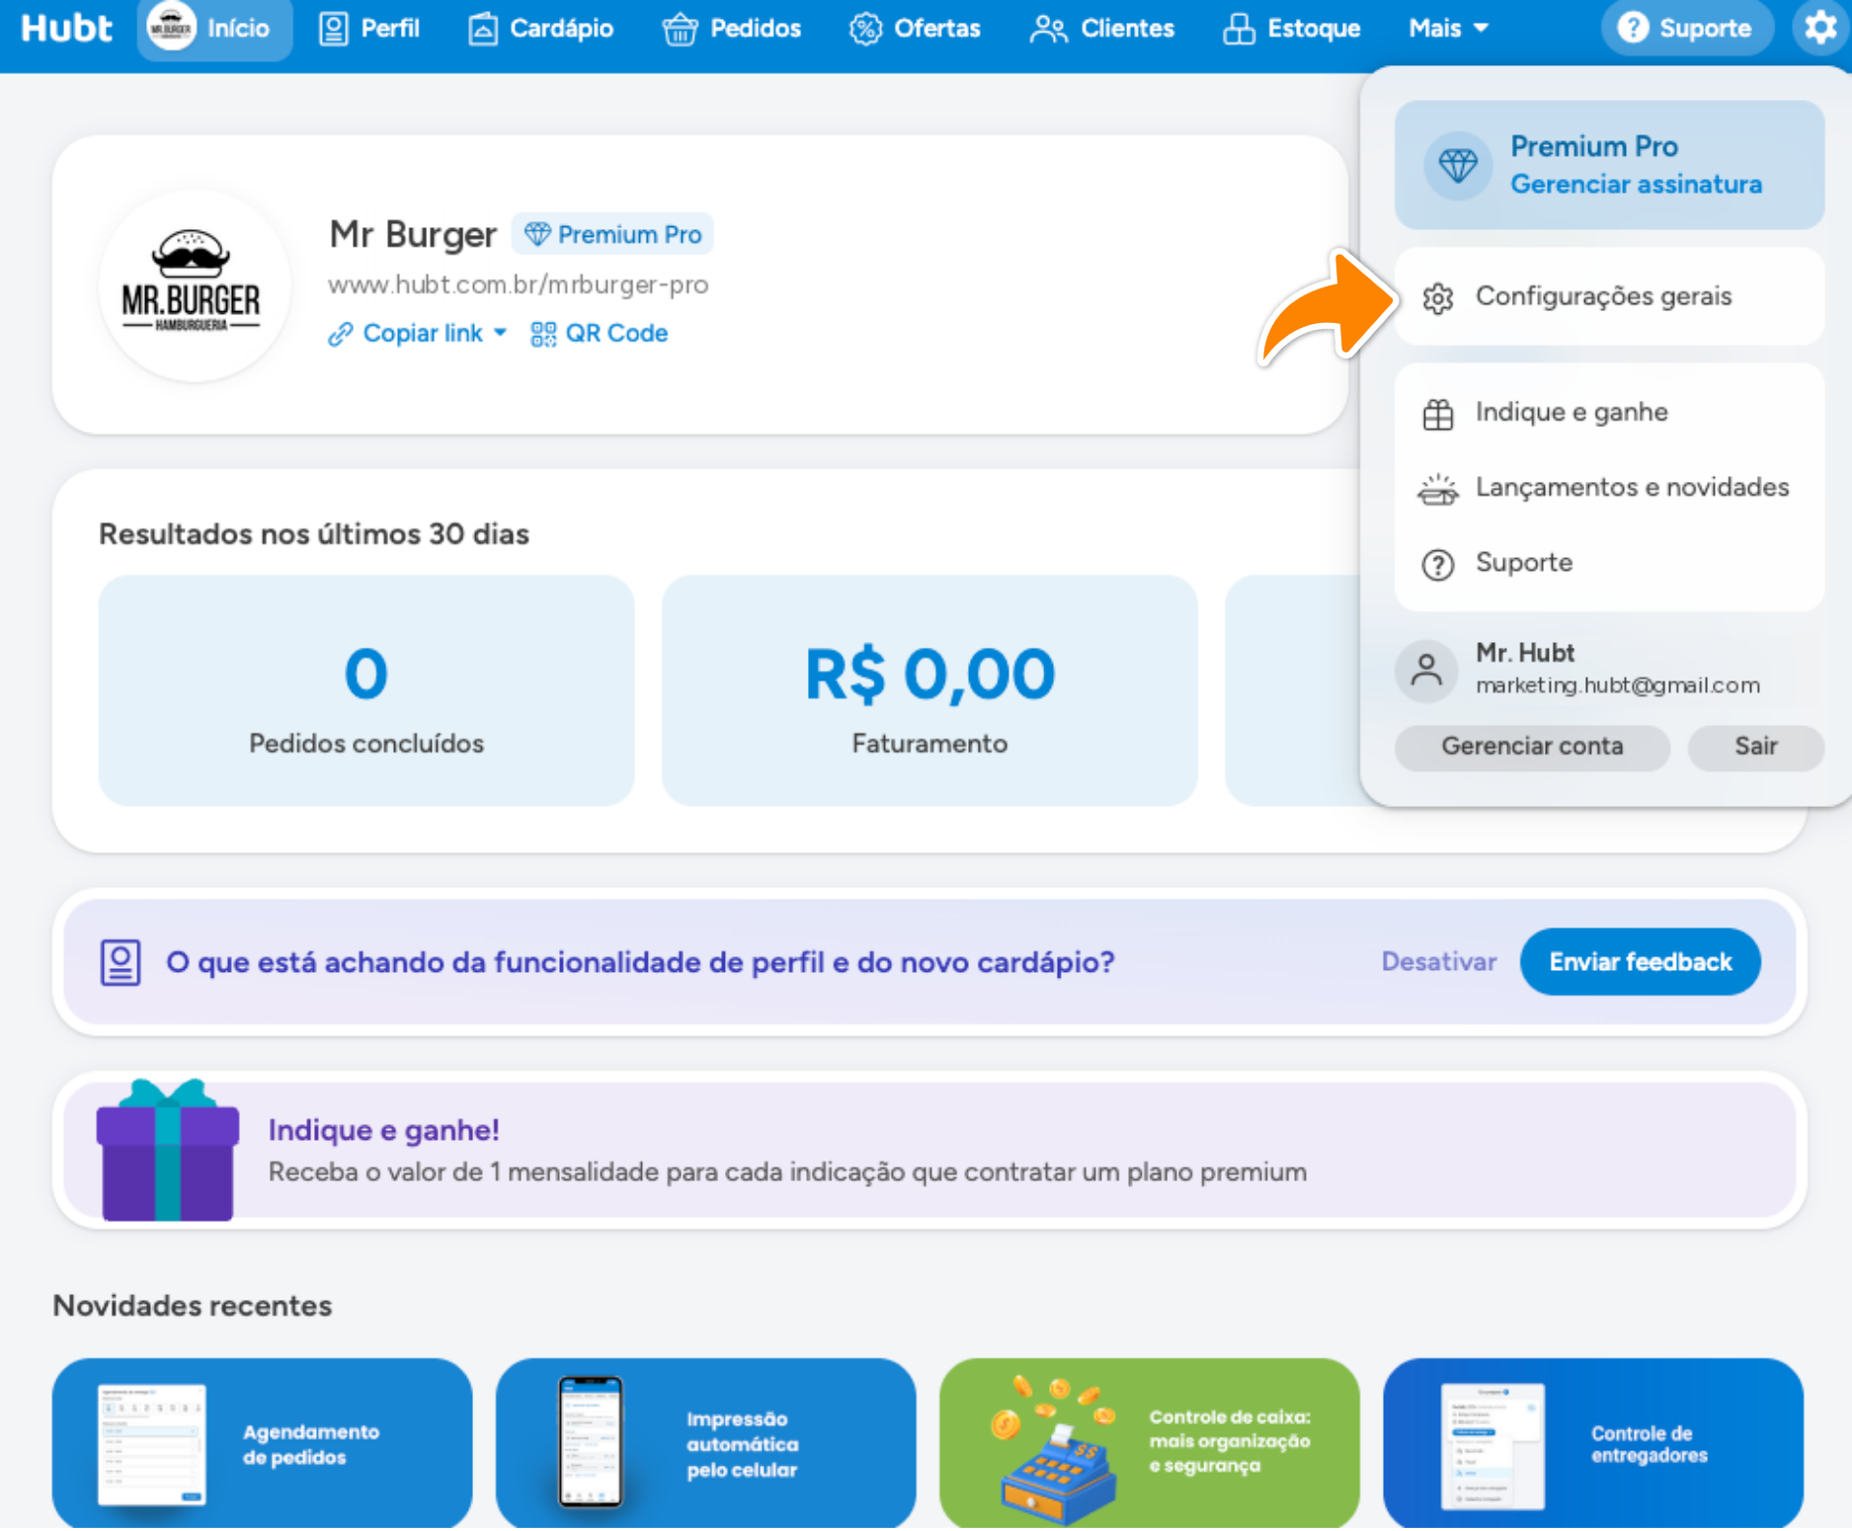Screen dimensions: 1852x1531
Task: Click the store URL www.hubt.com.br/mrburger-pro
Action: pyautogui.click(x=518, y=284)
